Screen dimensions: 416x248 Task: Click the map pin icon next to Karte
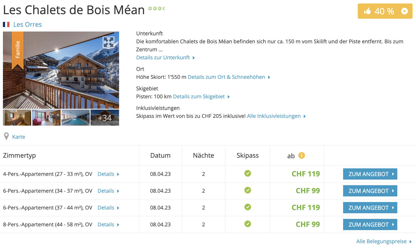click(6, 137)
